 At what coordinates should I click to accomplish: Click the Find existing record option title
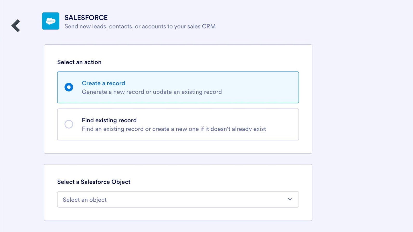click(x=109, y=120)
